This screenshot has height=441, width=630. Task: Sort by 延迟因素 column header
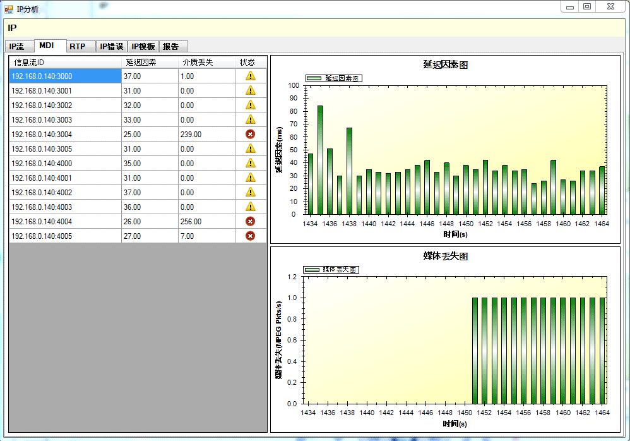[141, 62]
